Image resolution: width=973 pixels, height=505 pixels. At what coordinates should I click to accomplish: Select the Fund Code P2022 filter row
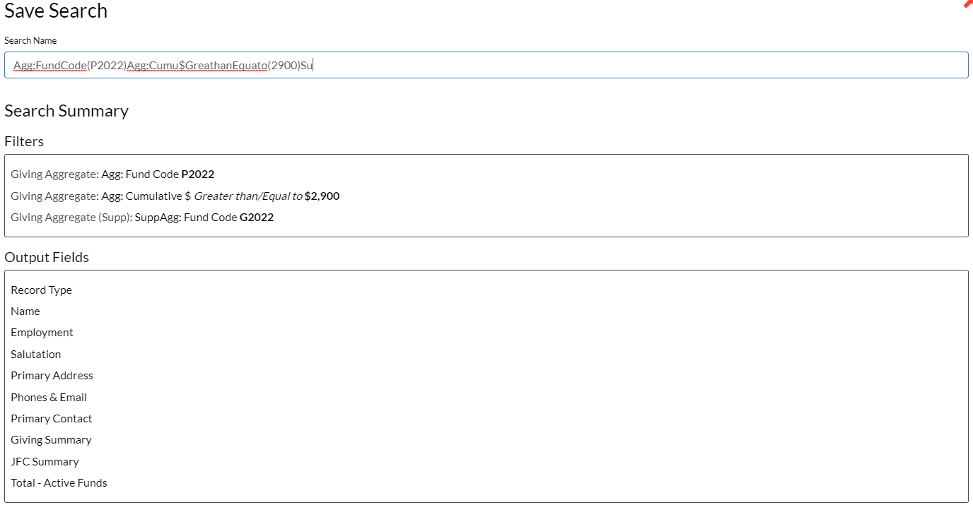click(x=112, y=174)
